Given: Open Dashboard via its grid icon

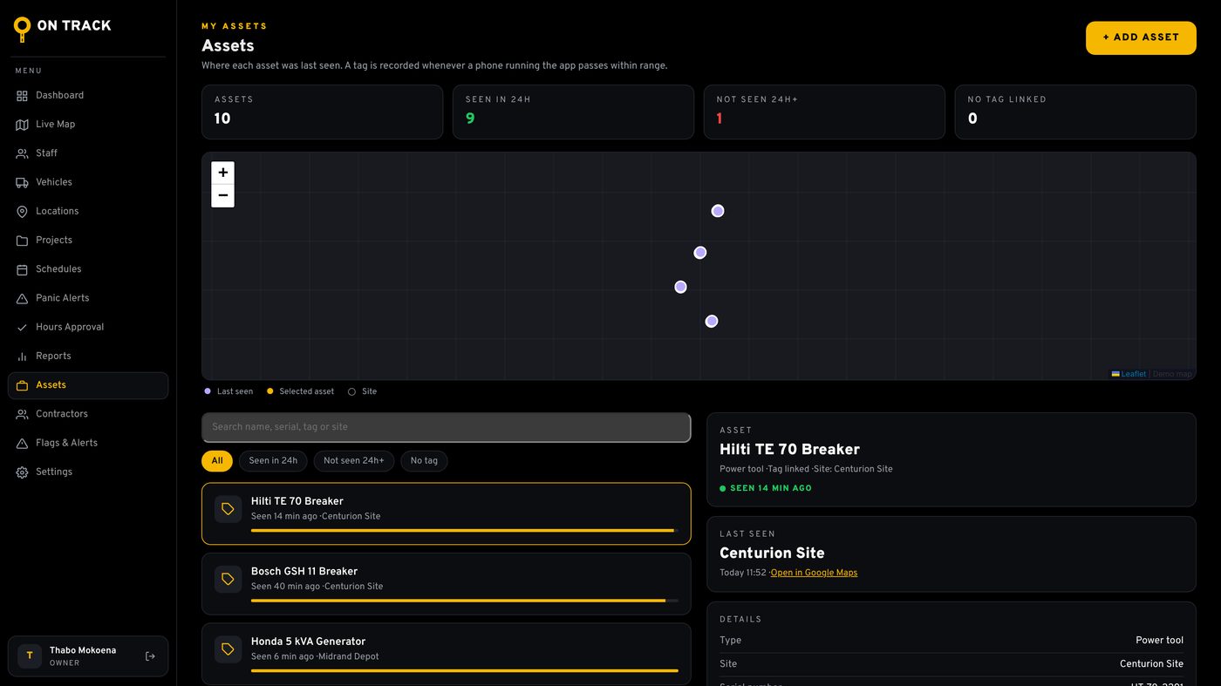Looking at the screenshot, I should [22, 96].
